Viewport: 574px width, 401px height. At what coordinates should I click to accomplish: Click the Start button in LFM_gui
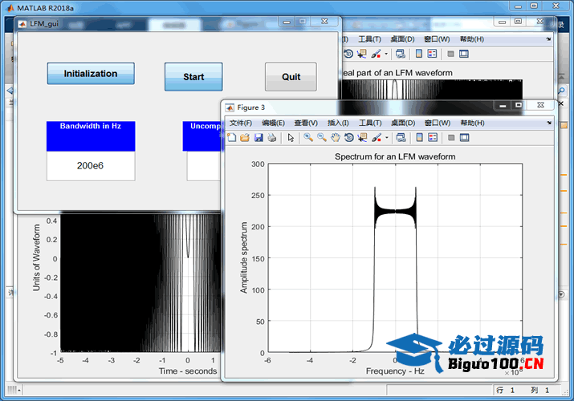coord(193,77)
